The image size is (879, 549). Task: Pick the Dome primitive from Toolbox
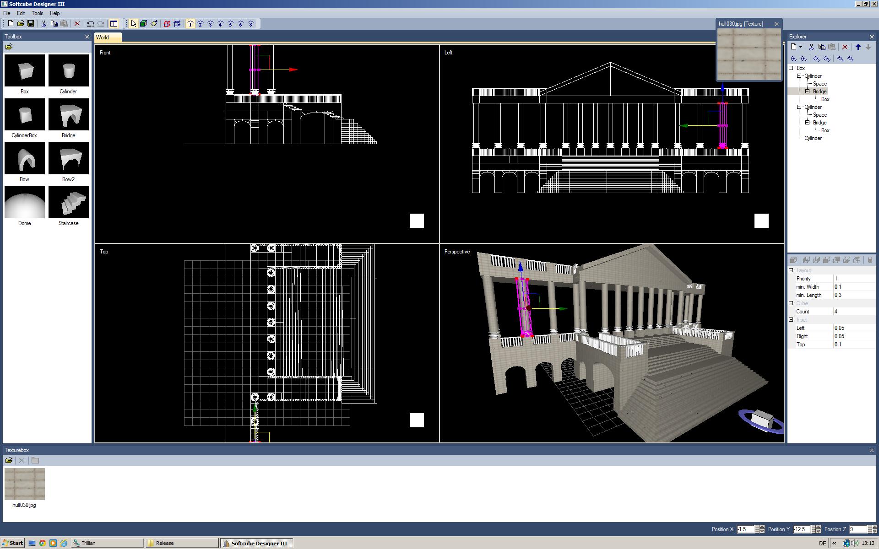25,202
